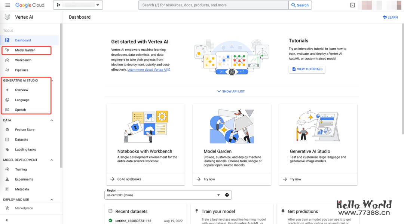
Task: Click Try now on Model Garden card
Action: (209, 179)
